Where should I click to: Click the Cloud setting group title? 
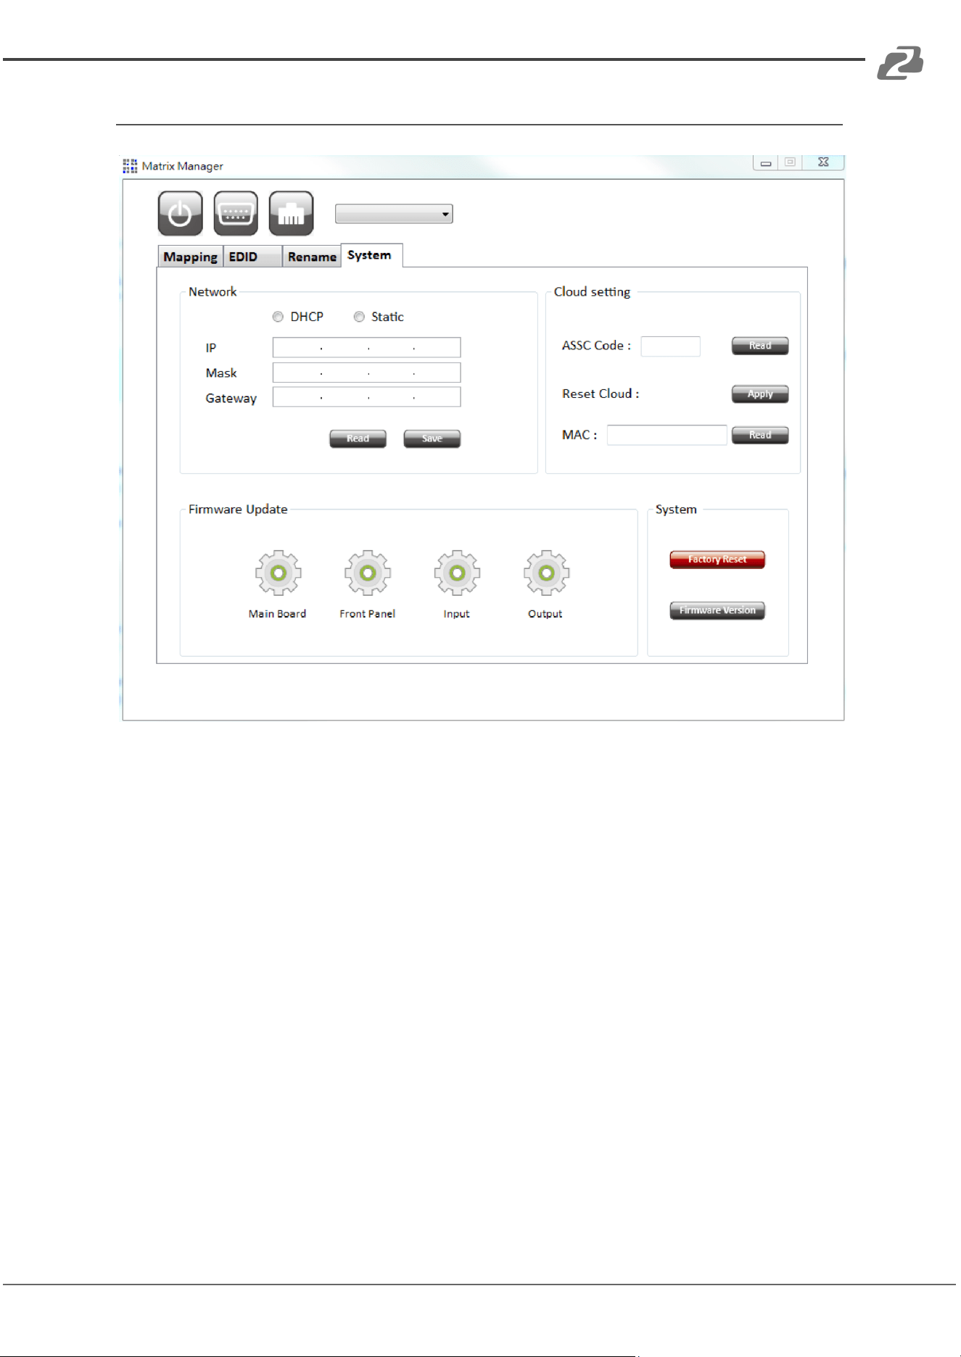tap(592, 292)
